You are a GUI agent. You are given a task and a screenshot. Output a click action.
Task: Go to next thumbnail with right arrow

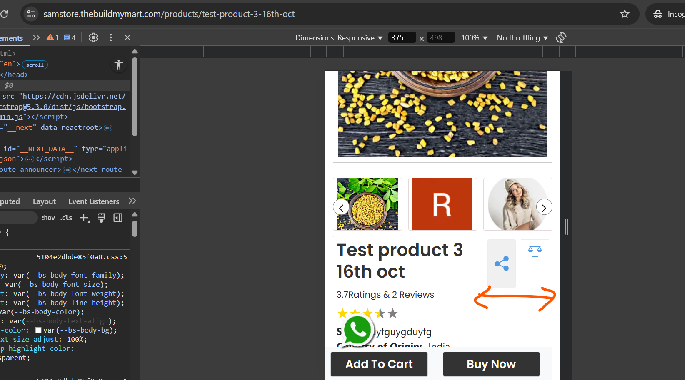pyautogui.click(x=544, y=207)
